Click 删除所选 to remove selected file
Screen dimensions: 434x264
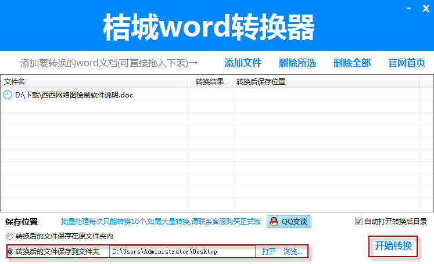[x=297, y=63]
